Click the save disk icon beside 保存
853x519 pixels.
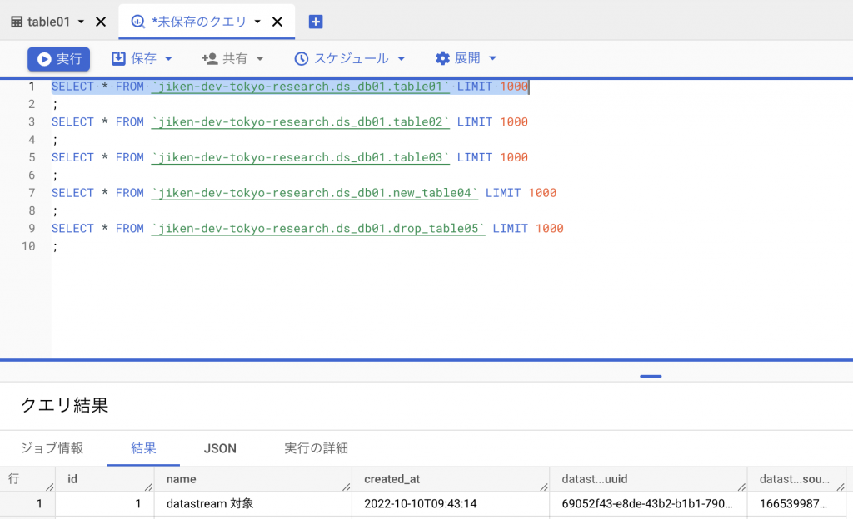point(118,58)
